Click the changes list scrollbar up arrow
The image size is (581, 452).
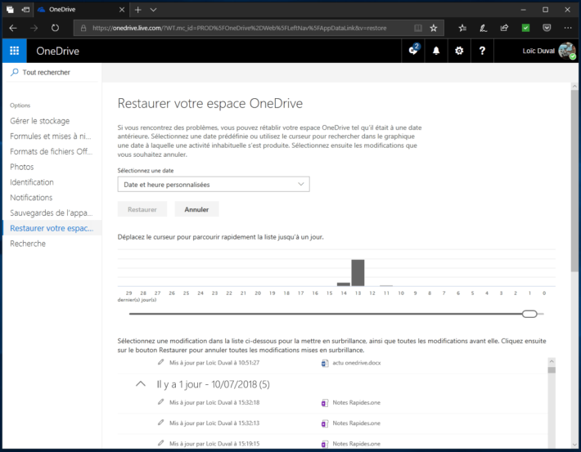[552, 361]
